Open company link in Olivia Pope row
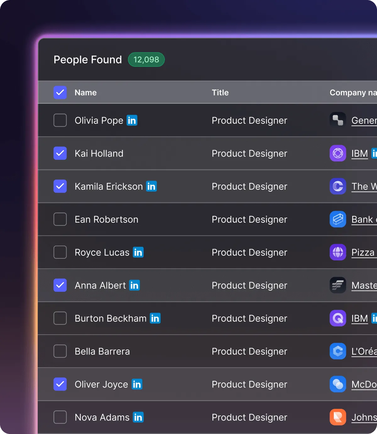 tap(364, 120)
